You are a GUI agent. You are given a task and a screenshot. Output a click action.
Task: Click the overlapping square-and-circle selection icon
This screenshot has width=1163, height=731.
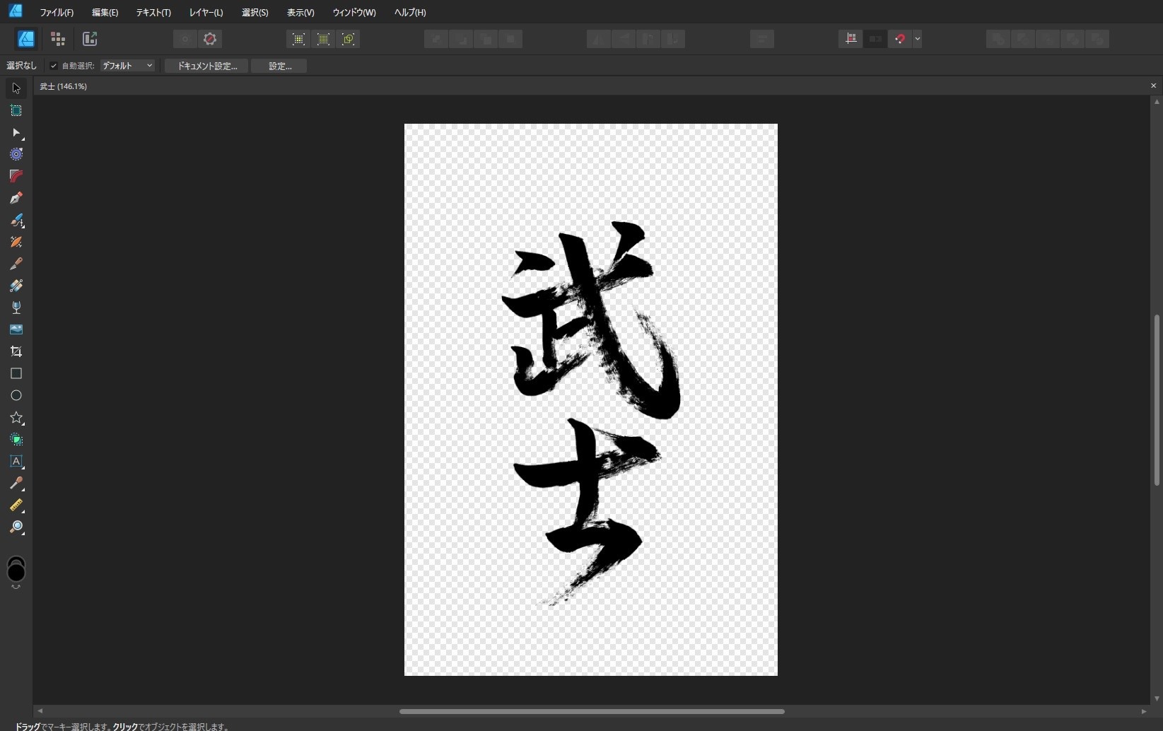349,39
